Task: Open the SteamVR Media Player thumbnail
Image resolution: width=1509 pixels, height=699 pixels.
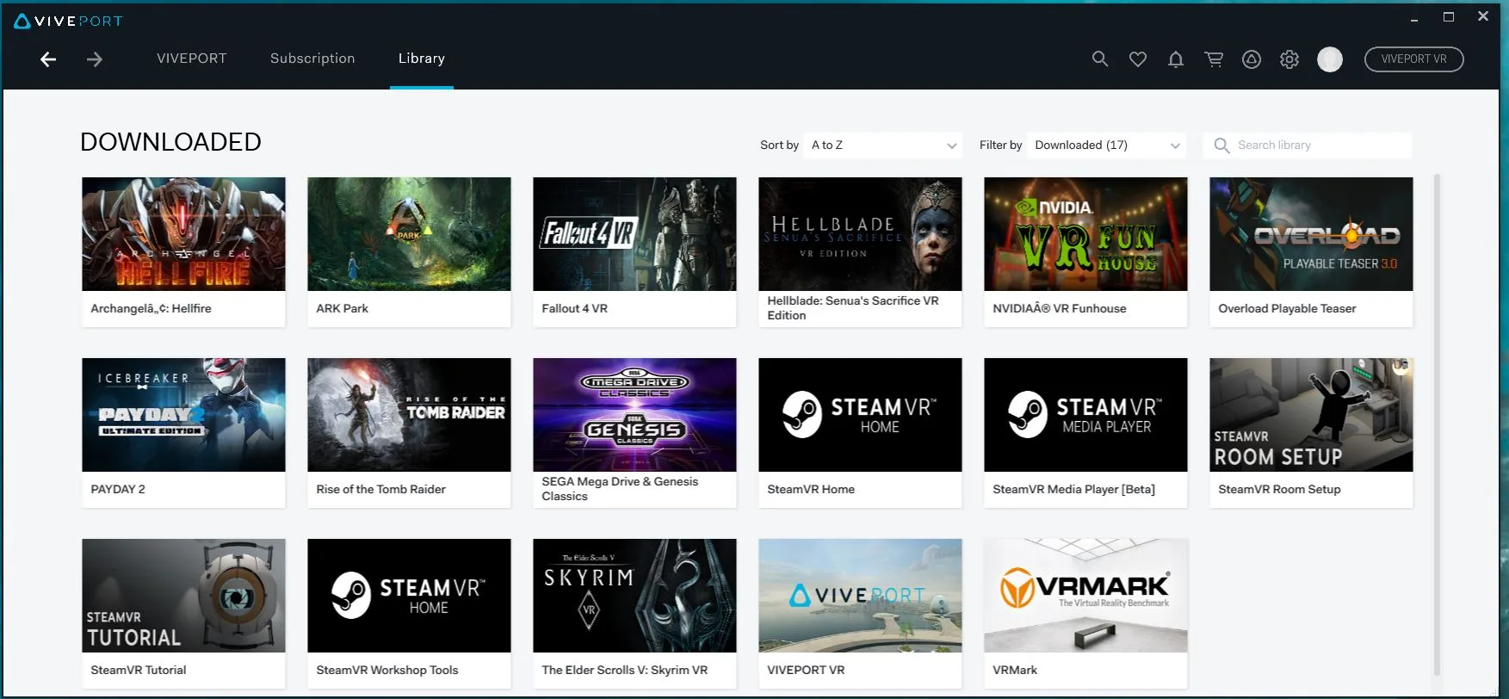Action: click(1085, 415)
